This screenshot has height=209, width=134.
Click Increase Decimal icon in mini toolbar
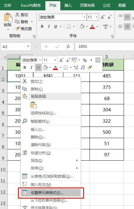click(x=76, y=68)
